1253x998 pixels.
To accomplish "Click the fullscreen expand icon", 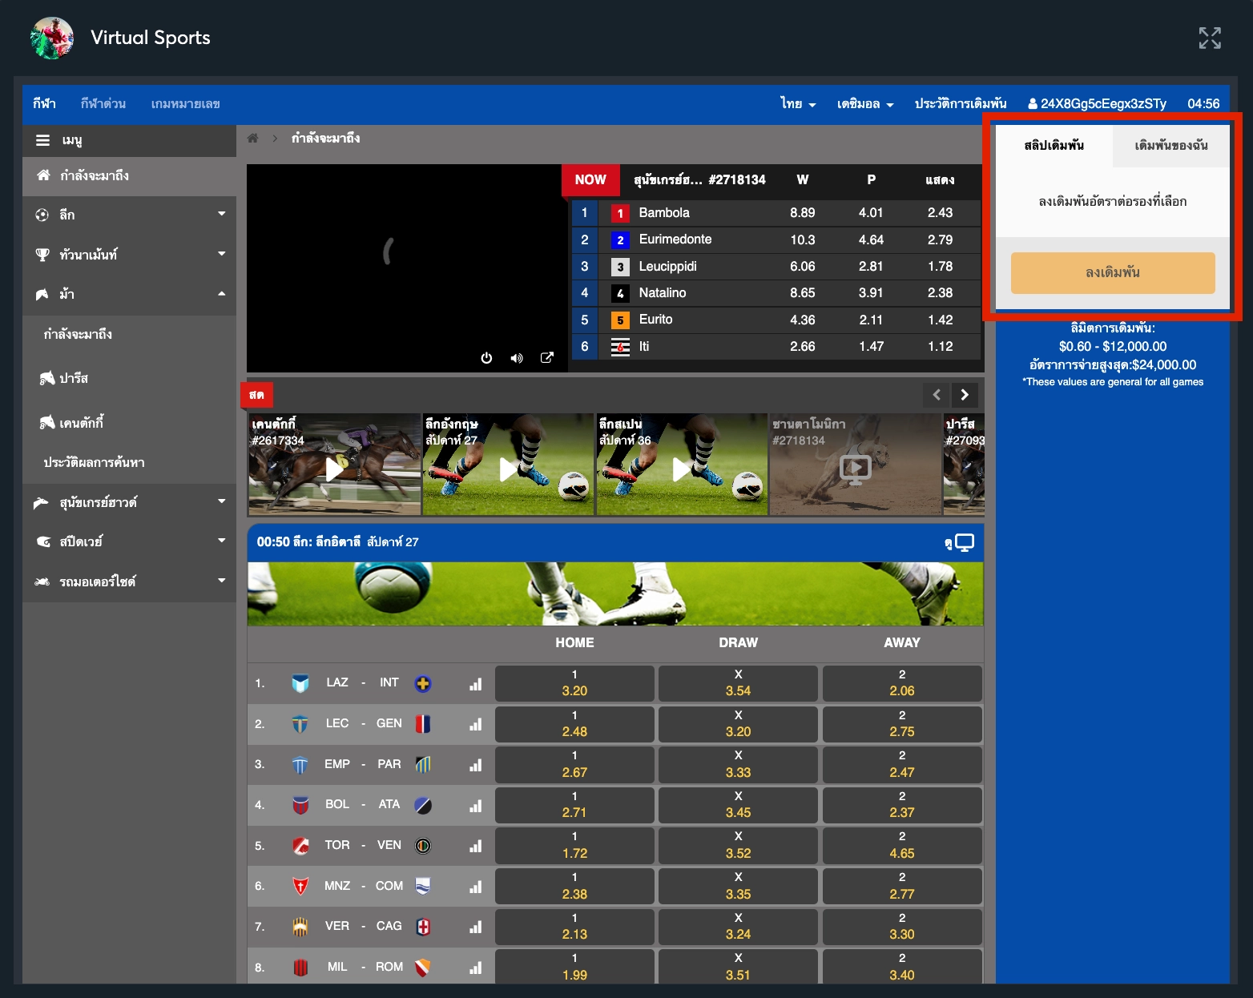I will coord(1209,38).
